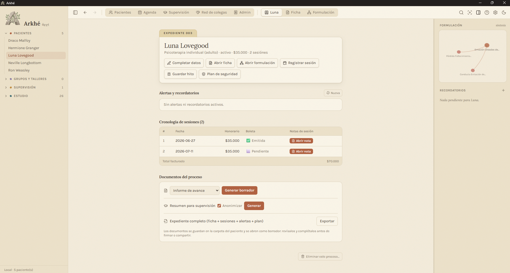
Task: Open the Informe de avance dropdown
Action: coord(195,190)
